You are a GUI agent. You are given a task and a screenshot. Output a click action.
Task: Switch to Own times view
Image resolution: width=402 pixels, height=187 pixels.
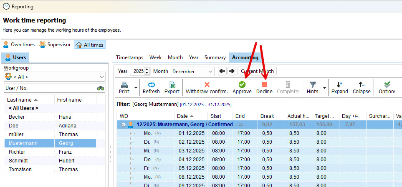(x=18, y=45)
